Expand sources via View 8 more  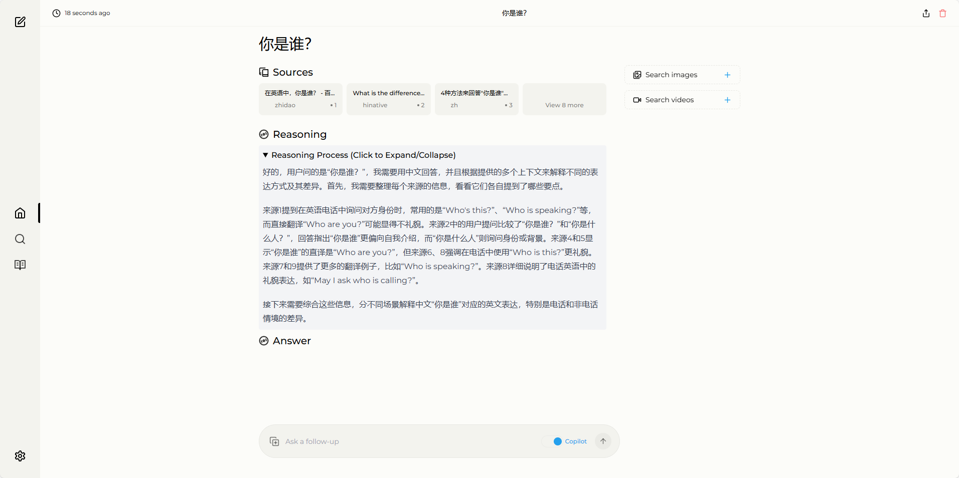(564, 99)
